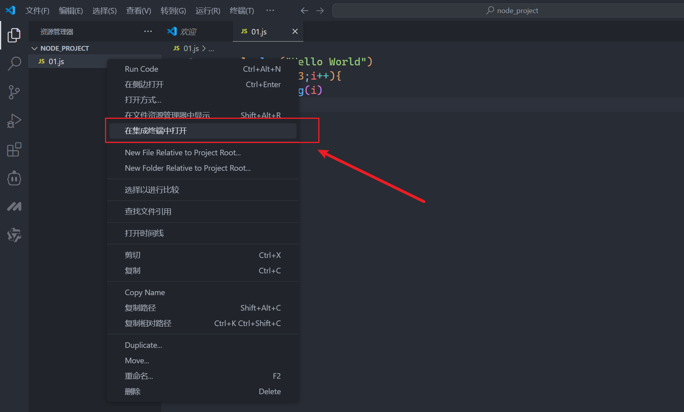Open the Source Control view icon

point(14,92)
